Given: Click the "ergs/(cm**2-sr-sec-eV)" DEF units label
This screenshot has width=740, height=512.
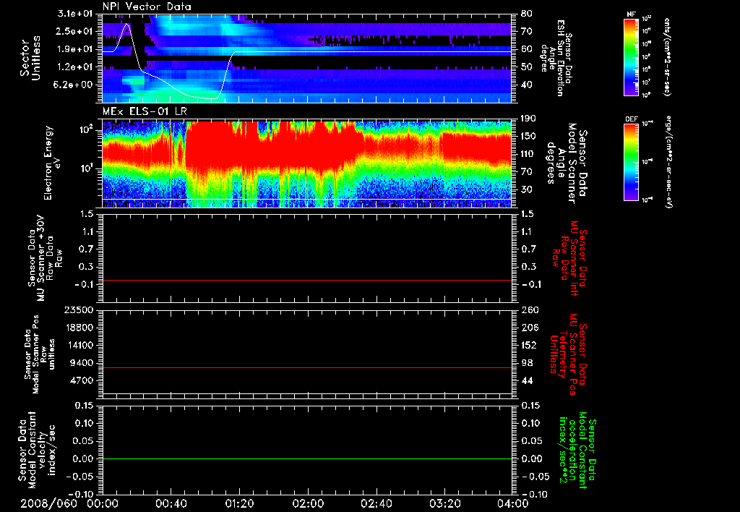Looking at the screenshot, I should (668, 162).
